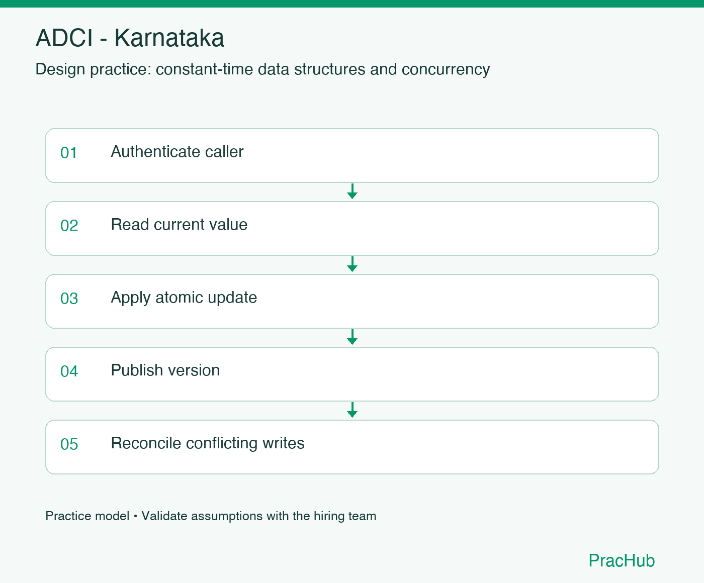
Task: Click the step number 02 label
Action: (x=69, y=226)
